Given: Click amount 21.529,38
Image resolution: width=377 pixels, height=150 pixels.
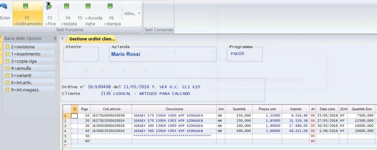Looking at the screenshot, I should coord(298,121).
